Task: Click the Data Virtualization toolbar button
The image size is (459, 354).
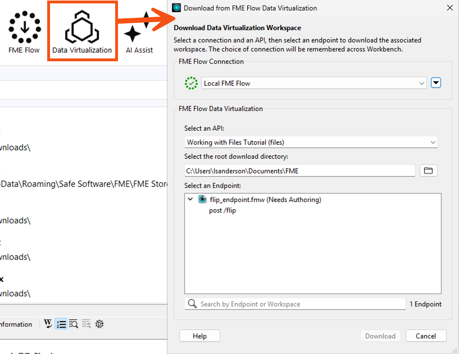Action: tap(82, 32)
